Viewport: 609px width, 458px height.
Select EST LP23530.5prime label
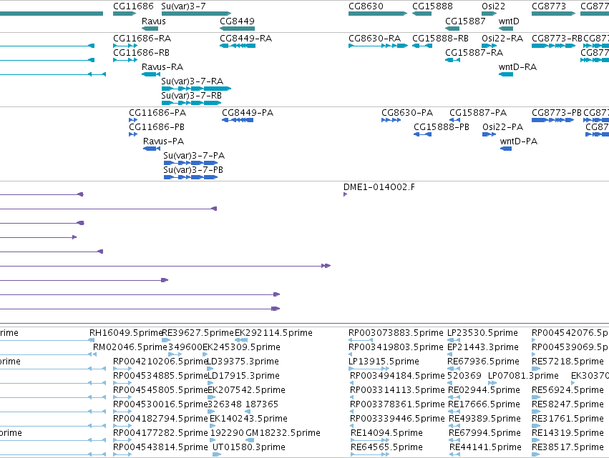[x=482, y=333]
